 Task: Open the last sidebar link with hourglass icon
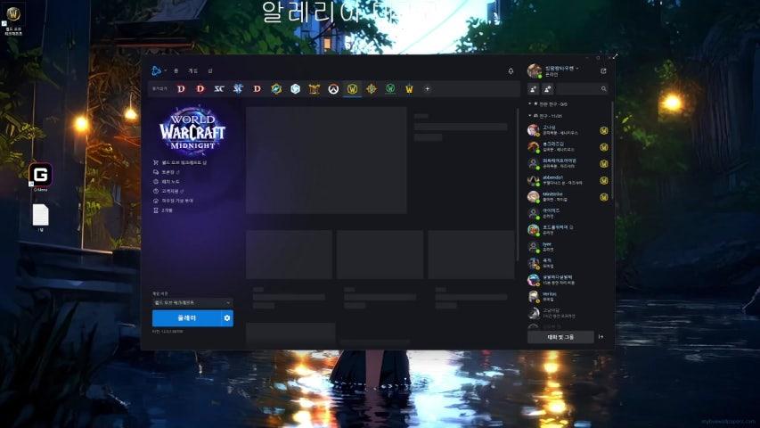point(162,210)
